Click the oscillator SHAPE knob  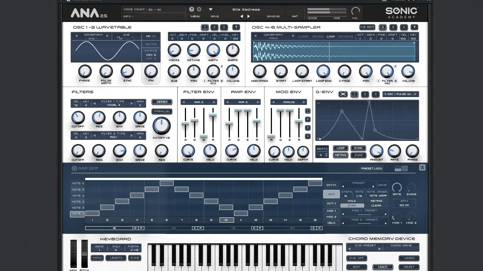click(x=233, y=50)
